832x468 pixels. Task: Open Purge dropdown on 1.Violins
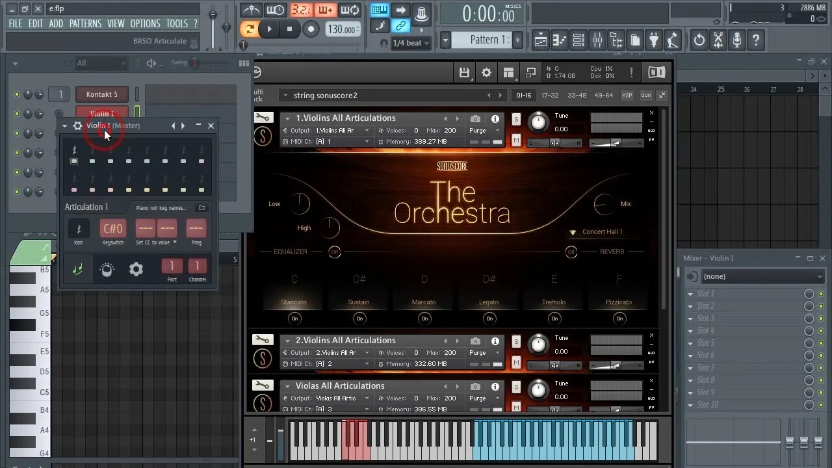[x=485, y=131]
